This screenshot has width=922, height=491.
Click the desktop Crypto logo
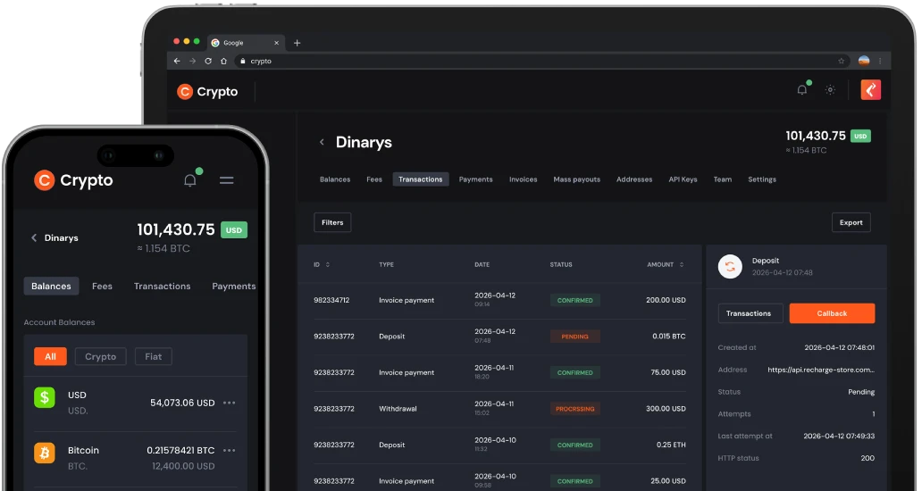[x=207, y=92]
